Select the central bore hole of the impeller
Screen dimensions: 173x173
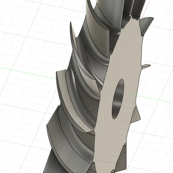pyautogui.click(x=118, y=99)
